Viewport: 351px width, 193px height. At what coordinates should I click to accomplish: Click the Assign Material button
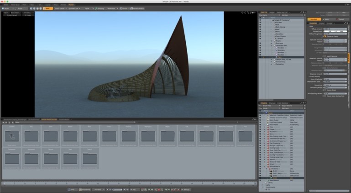click(293, 106)
